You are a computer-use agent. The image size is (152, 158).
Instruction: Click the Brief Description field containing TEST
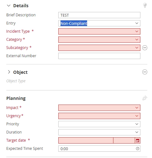pyautogui.click(x=99, y=15)
